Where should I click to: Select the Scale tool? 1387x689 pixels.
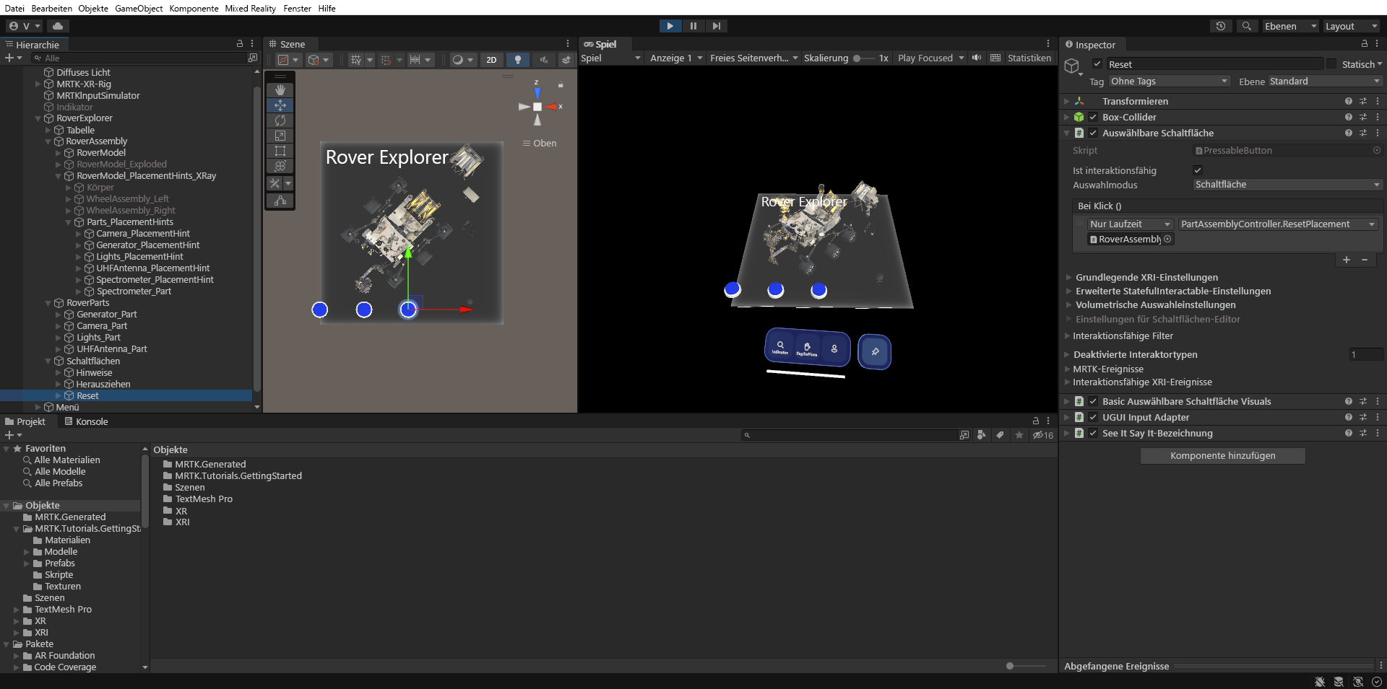280,136
